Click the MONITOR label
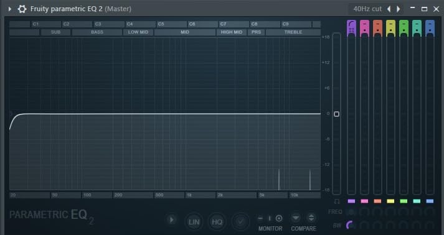Viewport: 444px width, 235px height. [x=270, y=229]
